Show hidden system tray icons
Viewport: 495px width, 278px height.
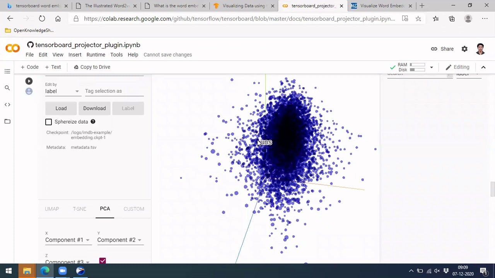pos(411,271)
